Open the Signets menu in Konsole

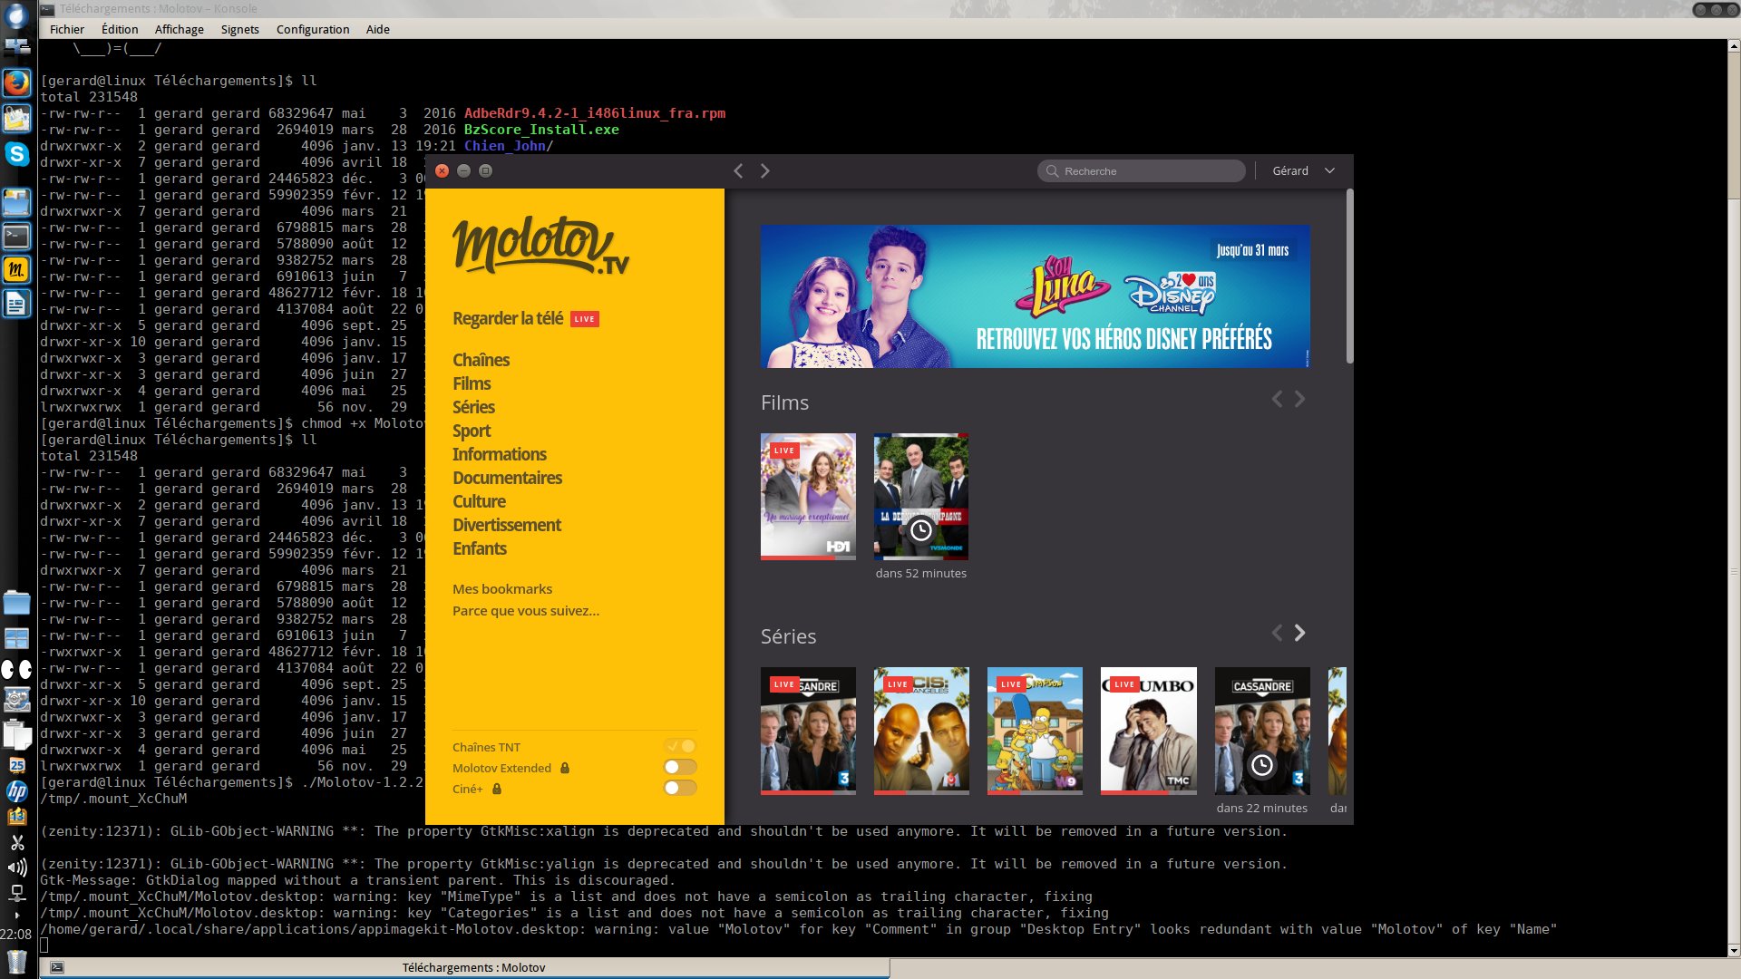(x=239, y=29)
